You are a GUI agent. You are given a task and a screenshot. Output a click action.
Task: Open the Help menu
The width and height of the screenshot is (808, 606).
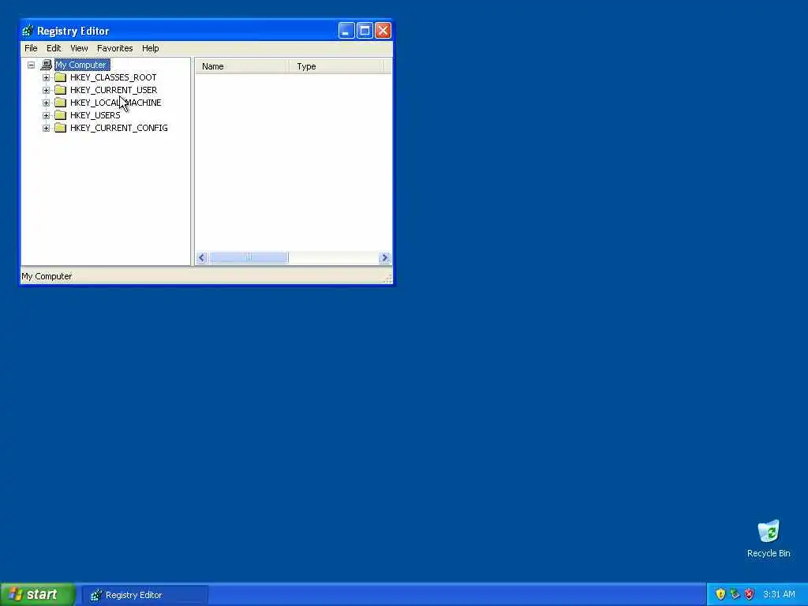[151, 48]
